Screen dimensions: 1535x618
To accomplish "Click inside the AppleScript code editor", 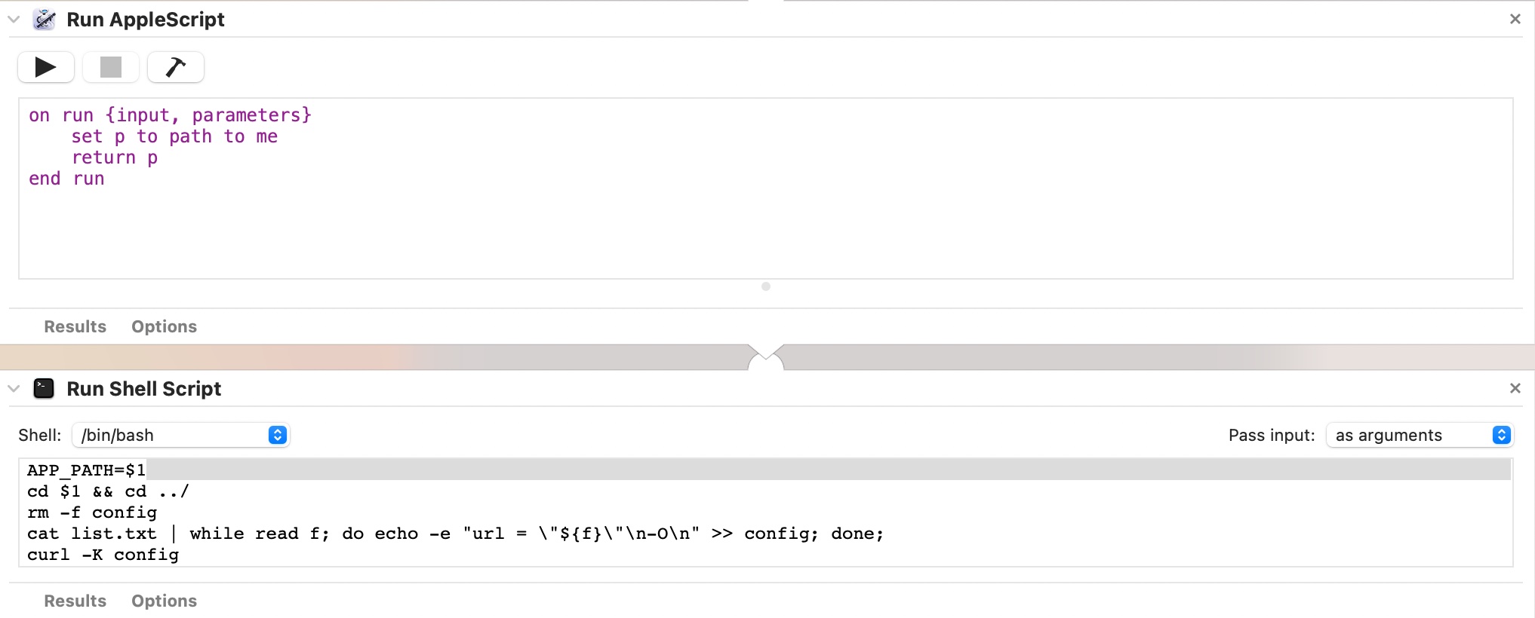I will tap(766, 188).
